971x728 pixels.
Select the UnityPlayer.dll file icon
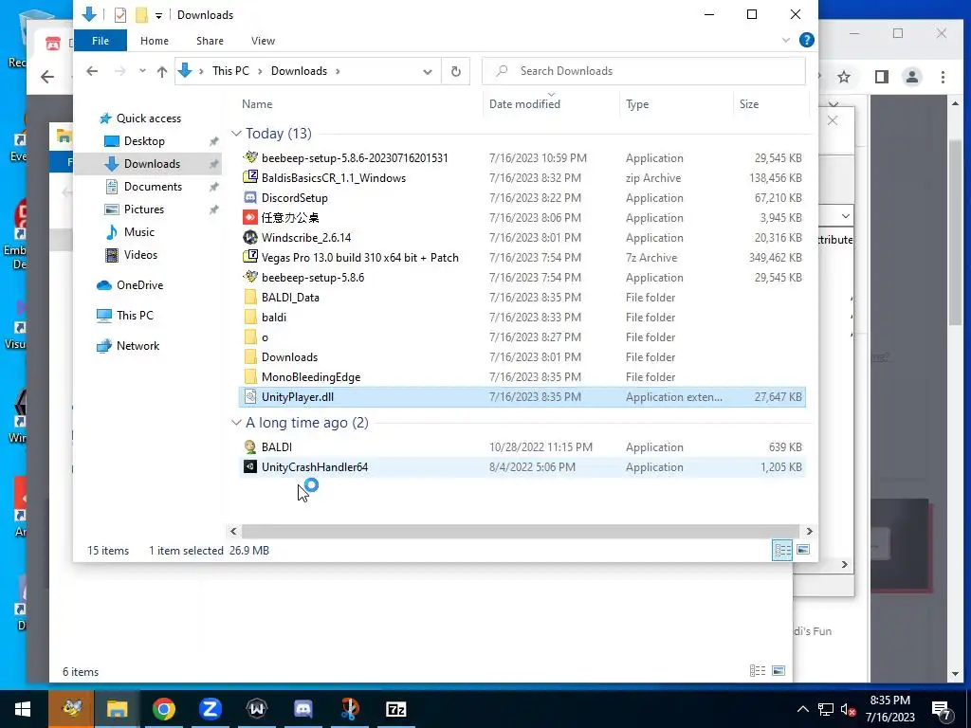250,397
